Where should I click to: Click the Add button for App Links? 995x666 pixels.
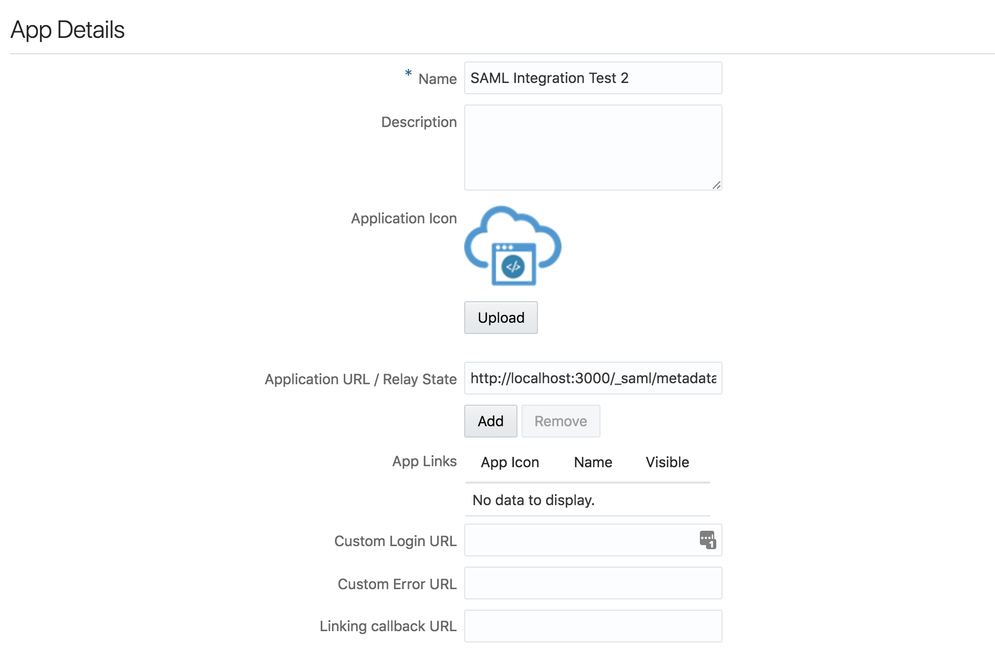(x=490, y=421)
